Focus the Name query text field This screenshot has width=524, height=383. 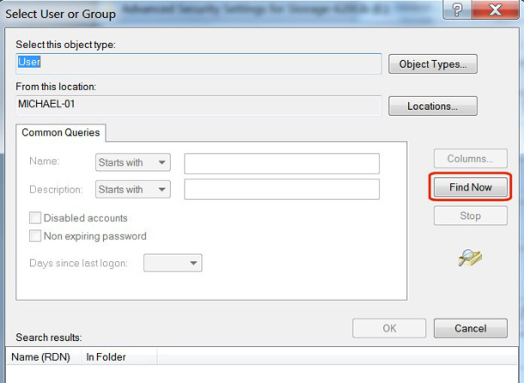click(282, 163)
